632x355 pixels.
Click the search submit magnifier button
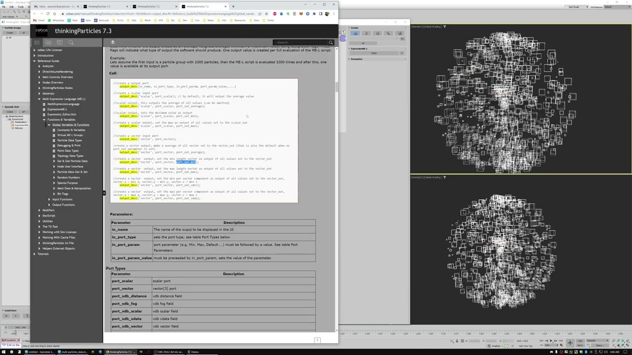coord(331,42)
